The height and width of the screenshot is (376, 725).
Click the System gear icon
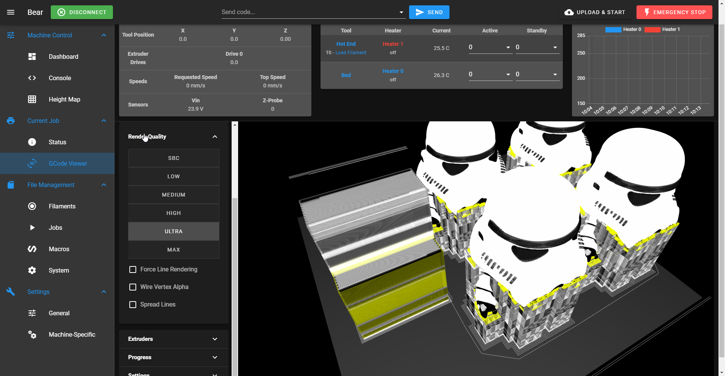pyautogui.click(x=32, y=270)
